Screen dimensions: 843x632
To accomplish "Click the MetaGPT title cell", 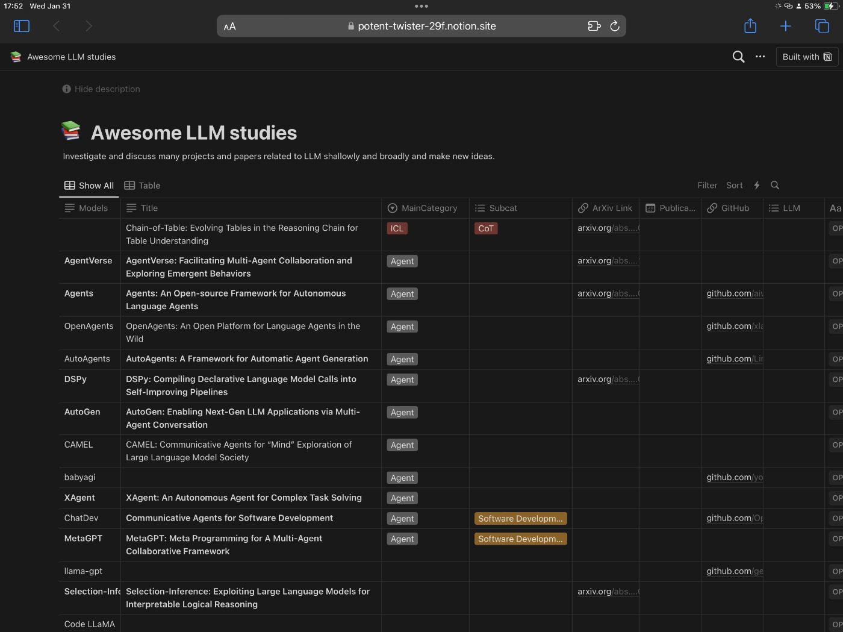I will [x=251, y=545].
